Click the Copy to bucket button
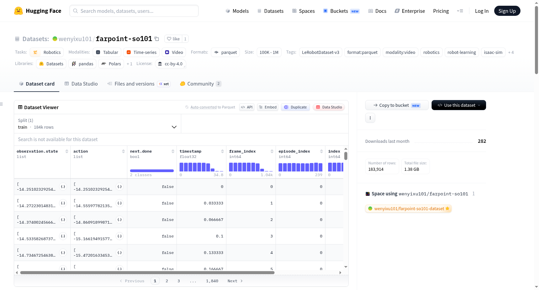Screen dimensions: 539x290 [397, 105]
